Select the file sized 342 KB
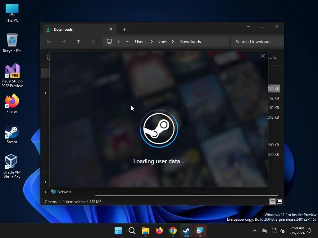This screenshot has width=318, height=238. 273,155
